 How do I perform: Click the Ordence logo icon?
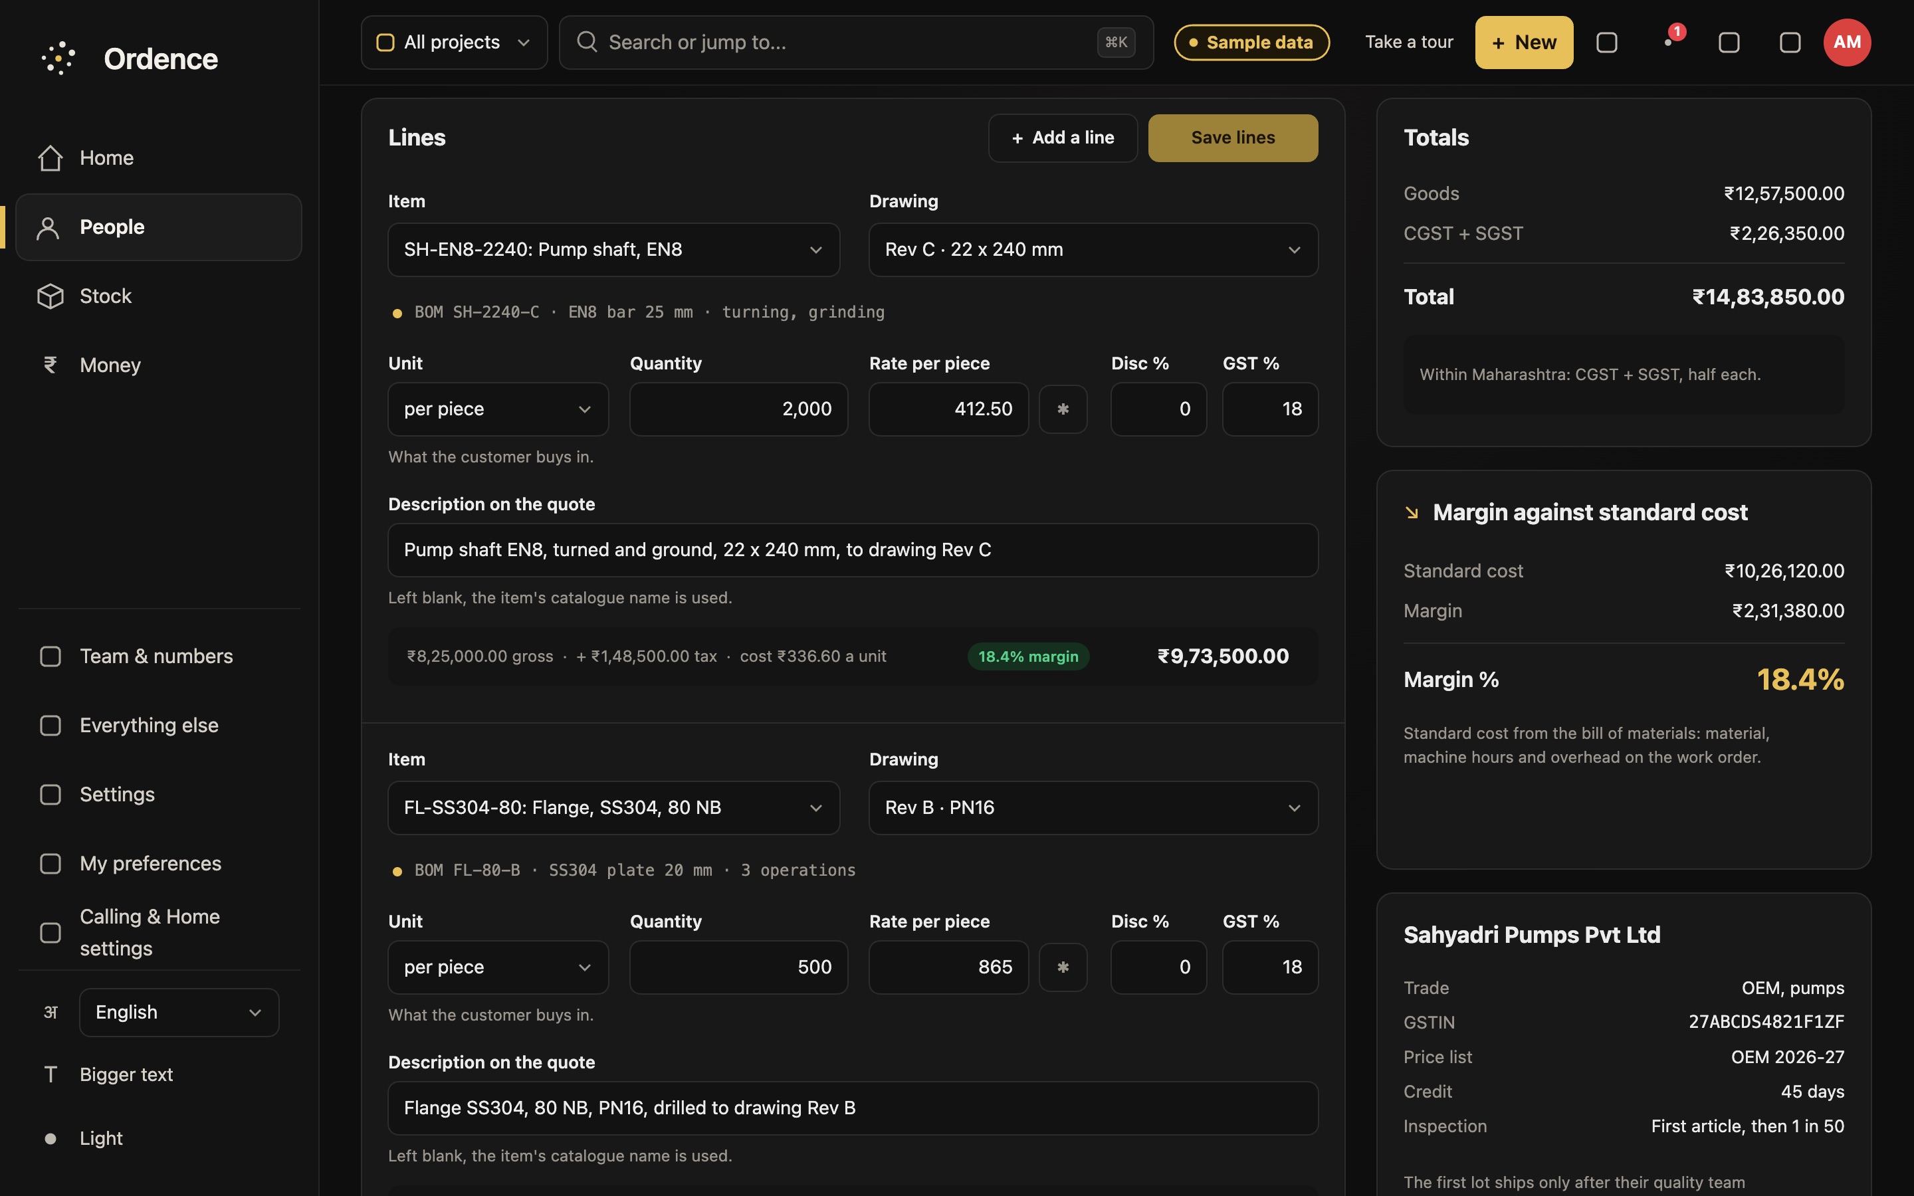[x=58, y=58]
